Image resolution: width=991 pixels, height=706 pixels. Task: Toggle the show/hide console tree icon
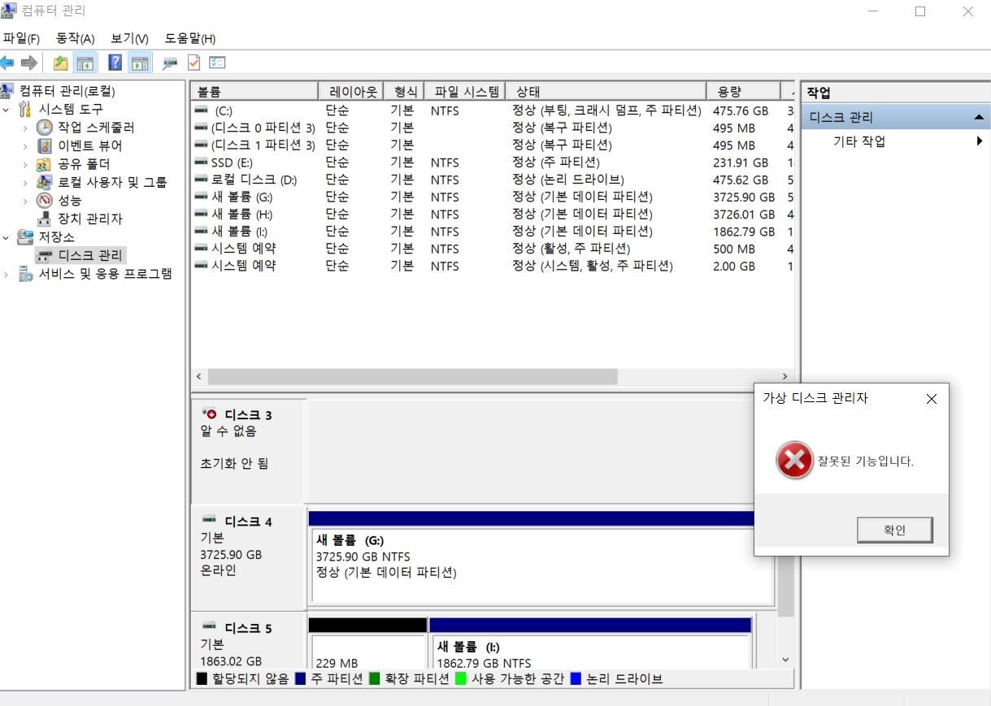[85, 63]
